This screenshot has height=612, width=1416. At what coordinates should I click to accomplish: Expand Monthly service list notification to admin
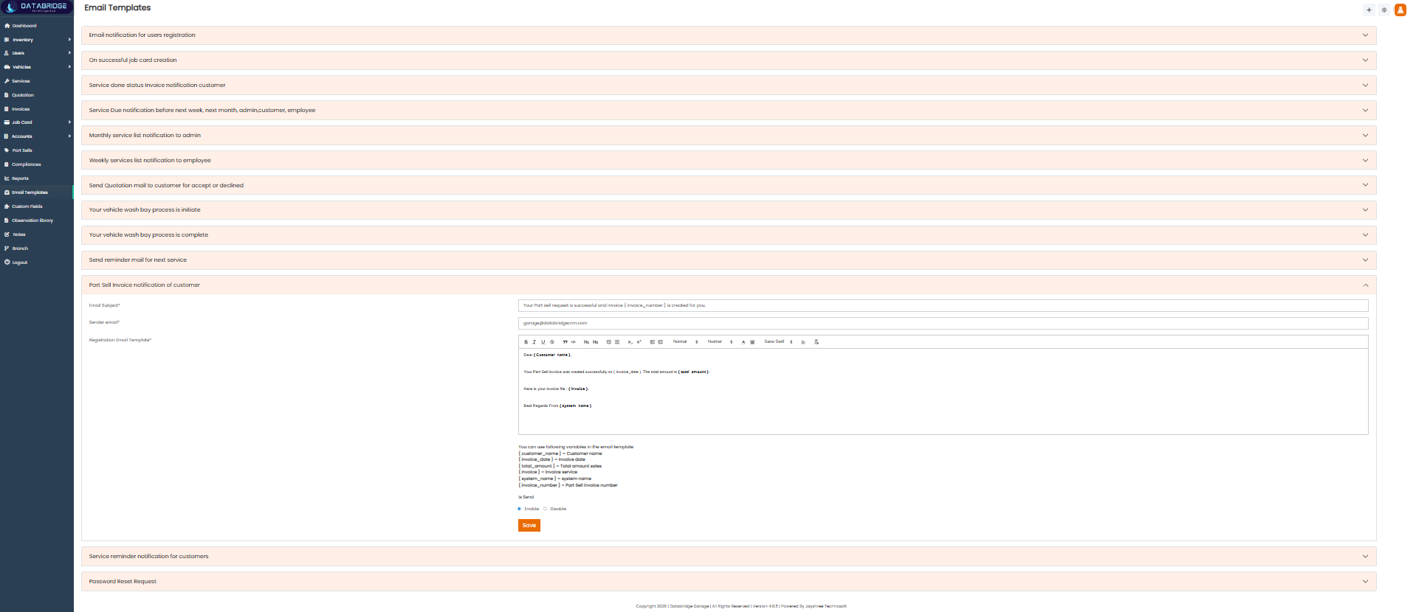(x=729, y=136)
